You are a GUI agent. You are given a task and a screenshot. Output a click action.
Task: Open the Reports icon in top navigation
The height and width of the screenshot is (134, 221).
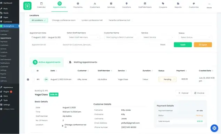click(x=178, y=3)
